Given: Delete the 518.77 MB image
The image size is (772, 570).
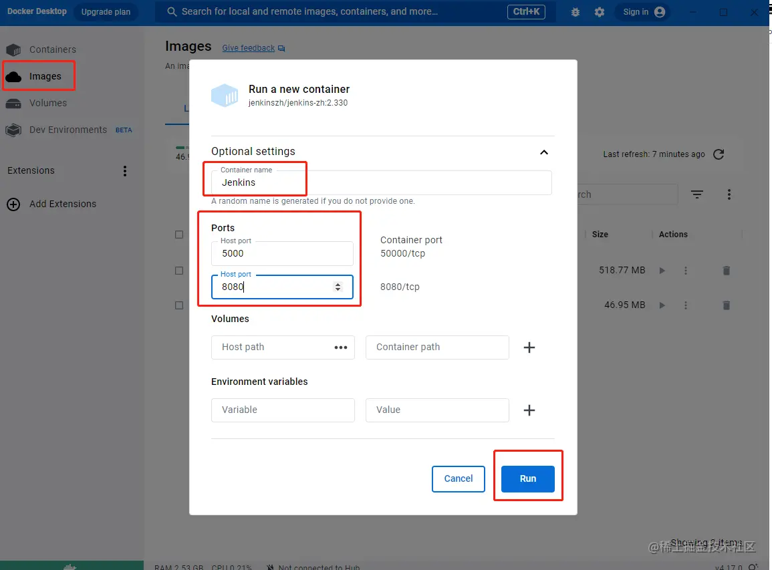Looking at the screenshot, I should (x=726, y=271).
